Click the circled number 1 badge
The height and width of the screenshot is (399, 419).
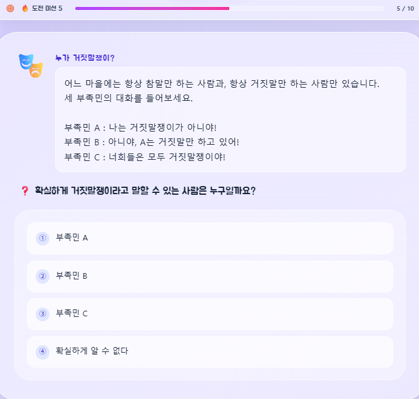click(43, 238)
